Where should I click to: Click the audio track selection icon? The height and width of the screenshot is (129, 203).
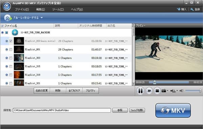(173, 91)
